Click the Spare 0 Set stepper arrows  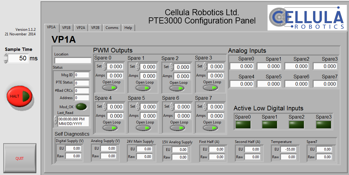[x=104, y=66]
